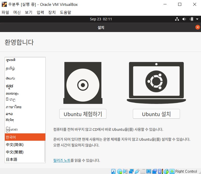Select ລາວ in language list
The width and height of the screenshot is (201, 174).
tap(25, 114)
